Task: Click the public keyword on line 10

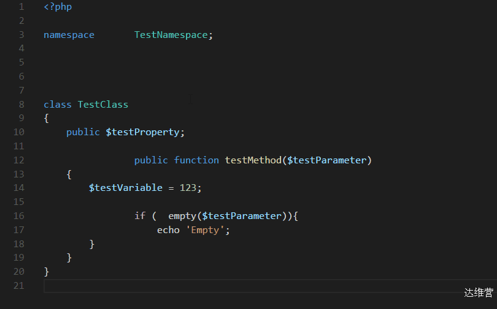Action: tap(83, 132)
